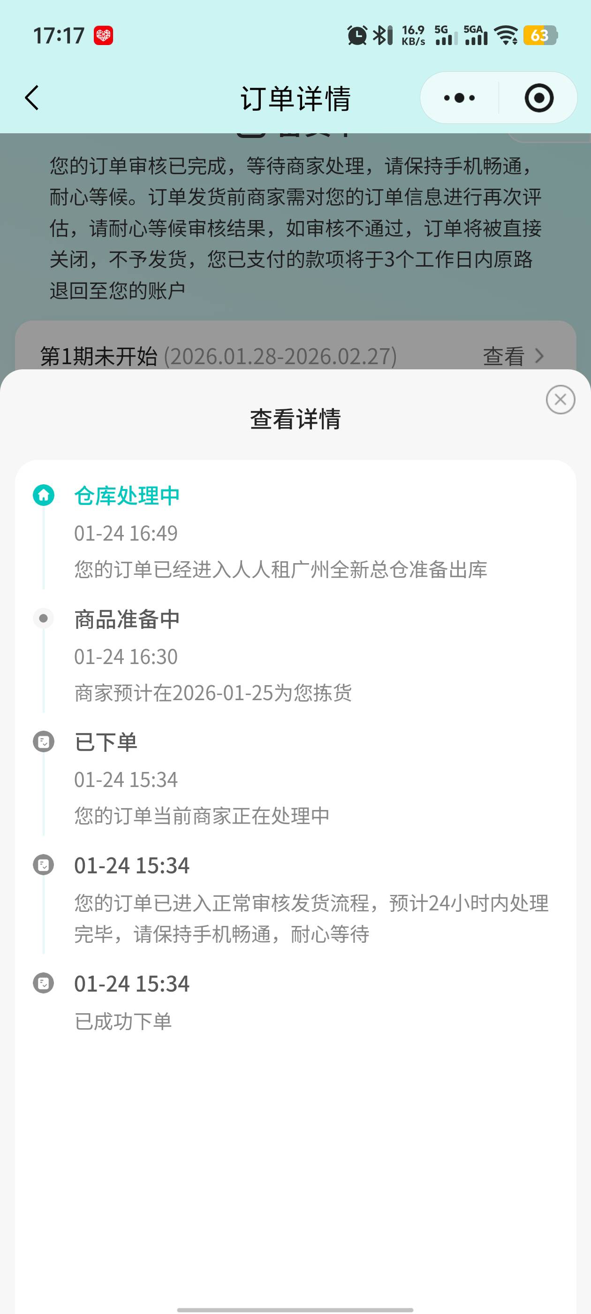Expand 第1期 using the chevron arrow
The height and width of the screenshot is (1314, 591).
(539, 356)
